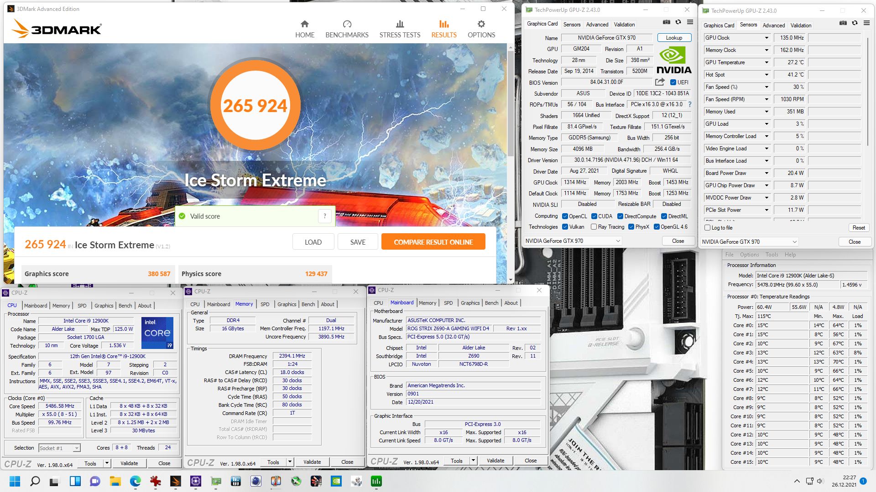Switch to Validation tab in right GPU-Z window
This screenshot has height=492, width=876.
coord(801,26)
